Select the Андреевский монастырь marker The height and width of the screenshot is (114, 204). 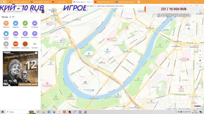pyautogui.click(x=118, y=94)
